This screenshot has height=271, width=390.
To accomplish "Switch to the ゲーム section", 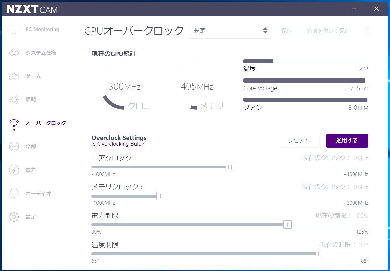I will tap(33, 76).
